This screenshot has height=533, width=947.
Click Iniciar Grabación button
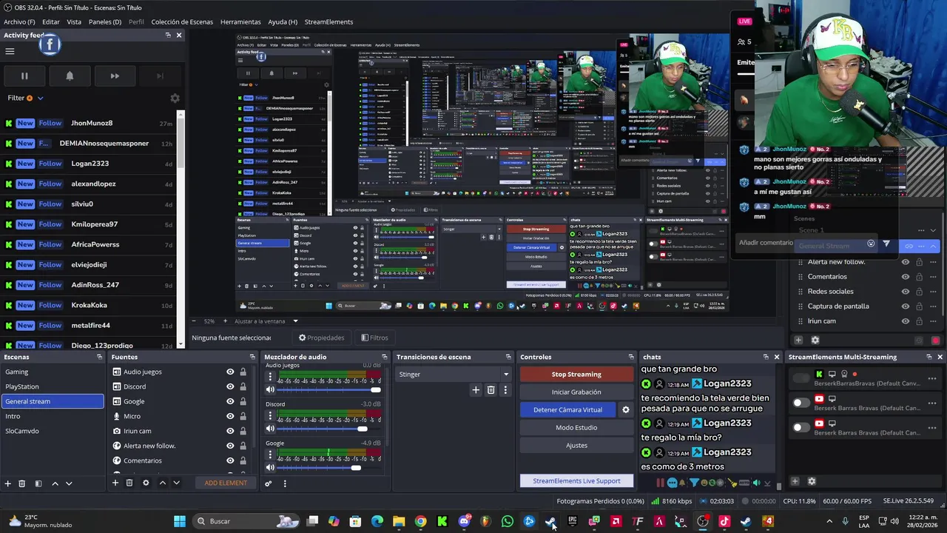(576, 392)
